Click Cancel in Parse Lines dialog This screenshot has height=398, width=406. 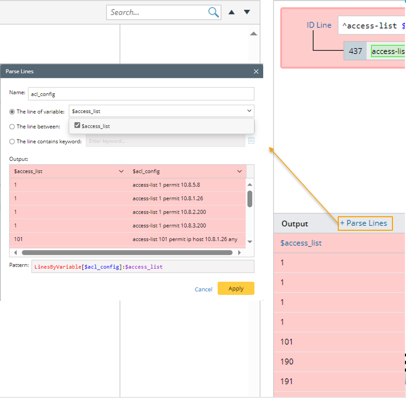pos(203,289)
